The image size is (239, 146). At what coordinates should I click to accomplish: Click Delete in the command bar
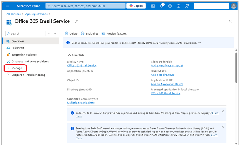coord(71,33)
